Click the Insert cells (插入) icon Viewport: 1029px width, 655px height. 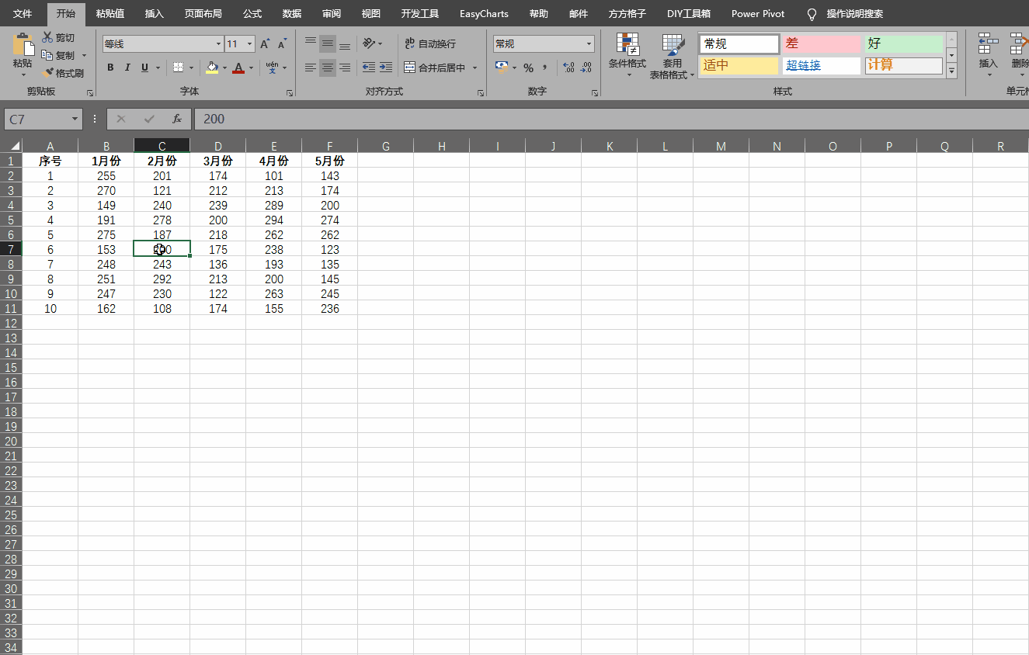tap(988, 54)
